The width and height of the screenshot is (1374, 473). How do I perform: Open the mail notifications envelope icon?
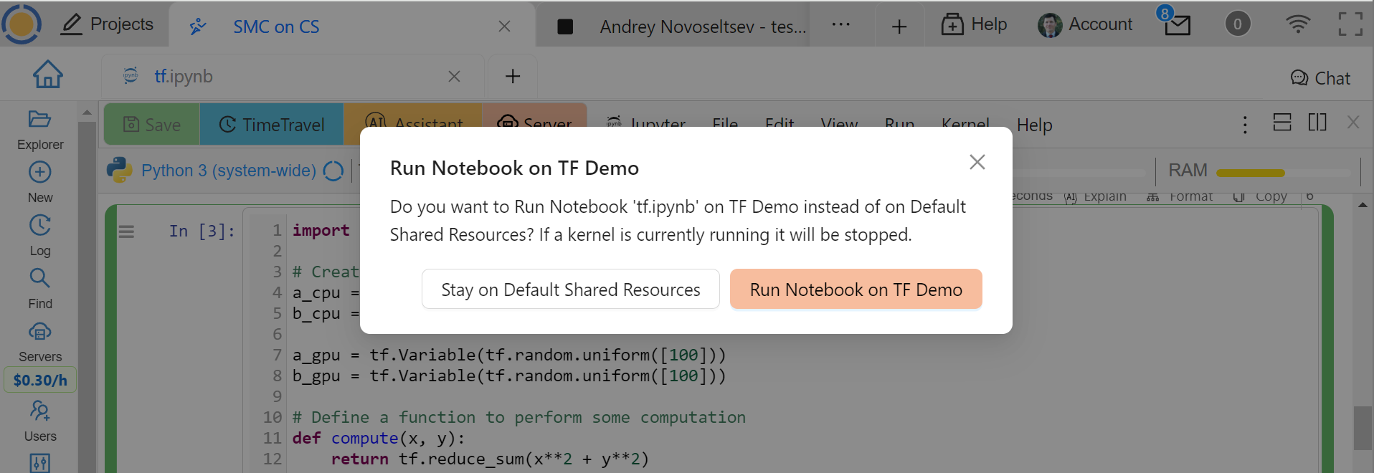(1177, 25)
